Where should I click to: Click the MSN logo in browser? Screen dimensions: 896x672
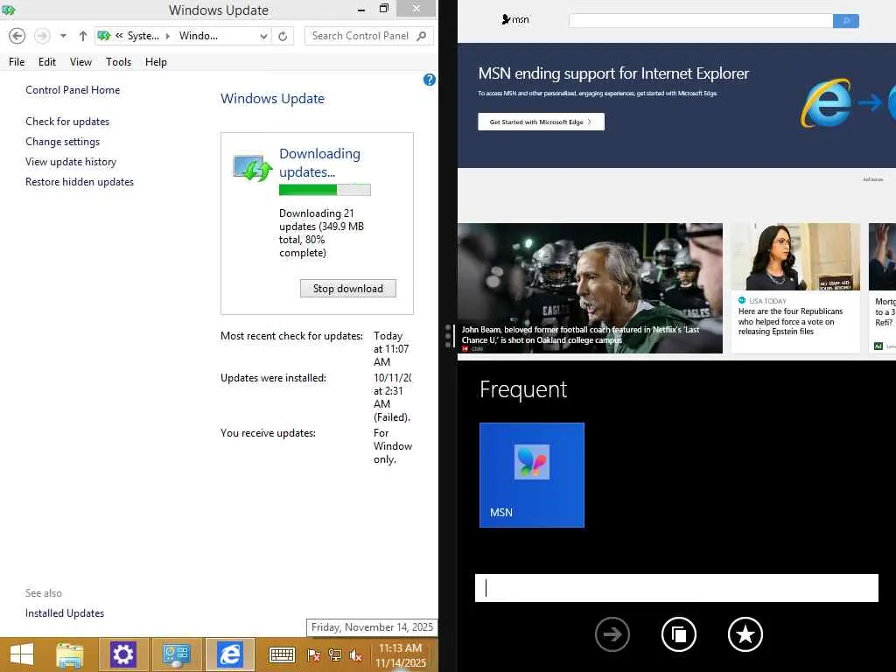514,19
